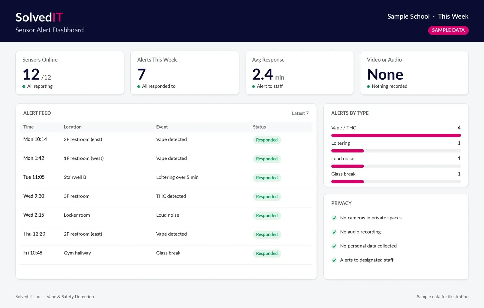The image size is (484, 308).
Task: Click the Alerts This Week card title
Action: pyautogui.click(x=157, y=60)
